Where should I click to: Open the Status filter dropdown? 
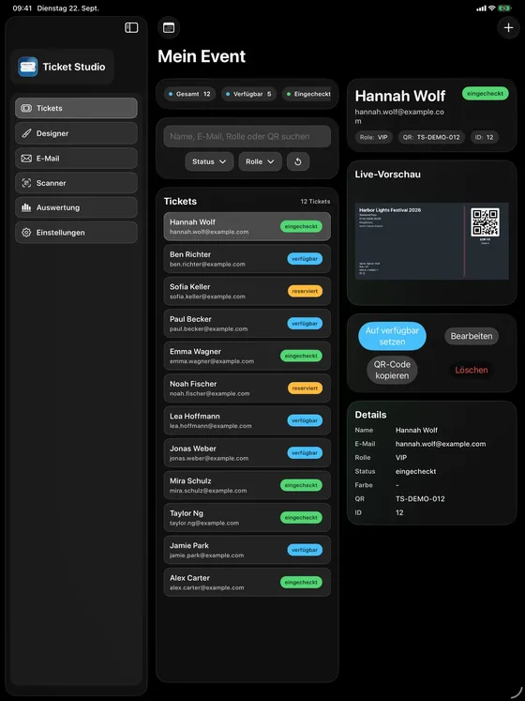(x=210, y=161)
